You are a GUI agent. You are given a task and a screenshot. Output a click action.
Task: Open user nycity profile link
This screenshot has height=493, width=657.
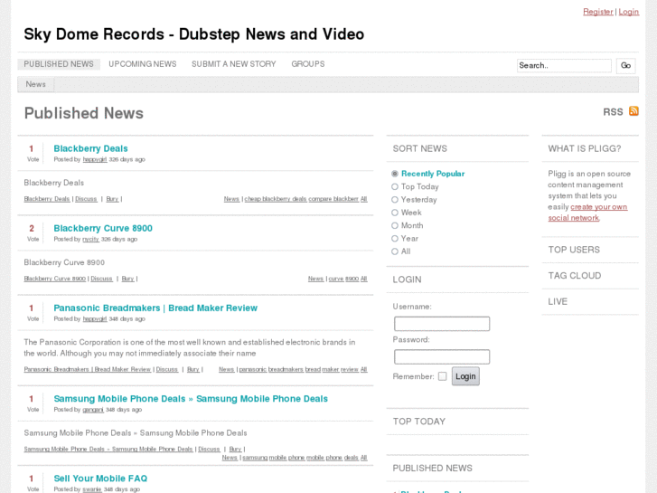pyautogui.click(x=90, y=239)
